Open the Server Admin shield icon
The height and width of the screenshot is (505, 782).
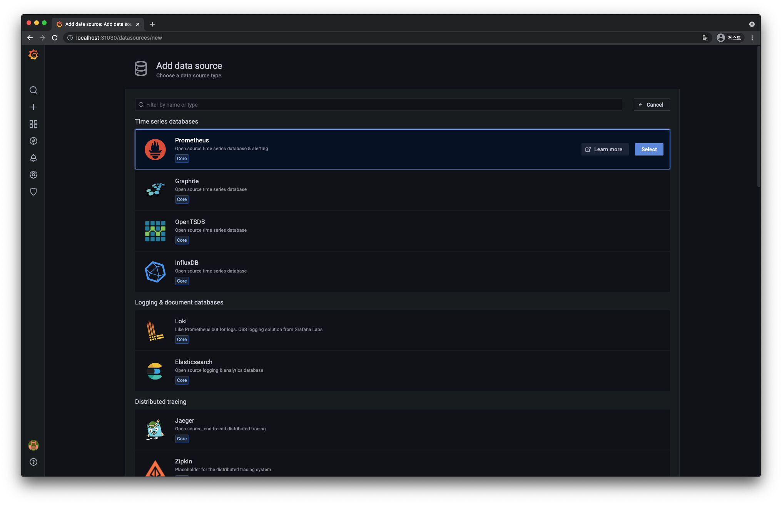point(33,192)
